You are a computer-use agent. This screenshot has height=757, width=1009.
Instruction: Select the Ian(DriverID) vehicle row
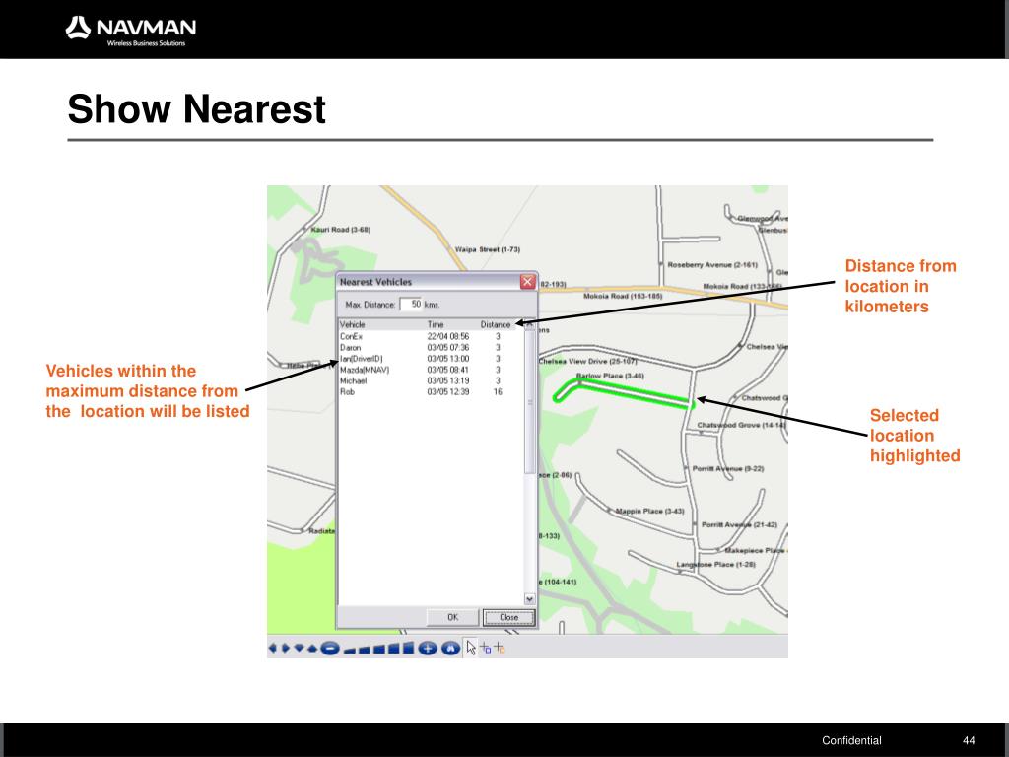coord(432,359)
